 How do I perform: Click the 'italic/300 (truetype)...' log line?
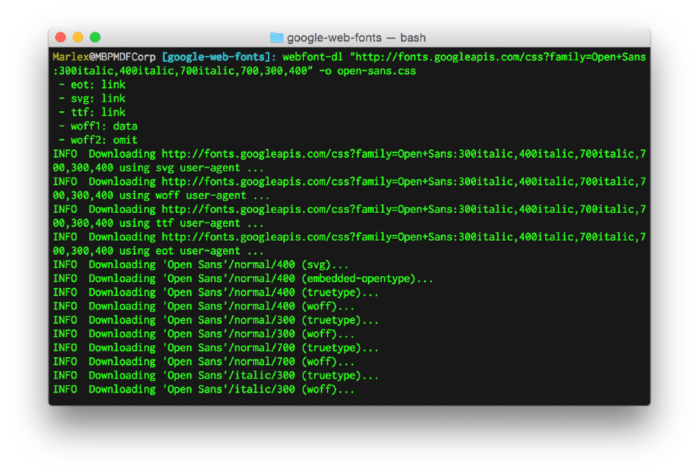(x=216, y=376)
